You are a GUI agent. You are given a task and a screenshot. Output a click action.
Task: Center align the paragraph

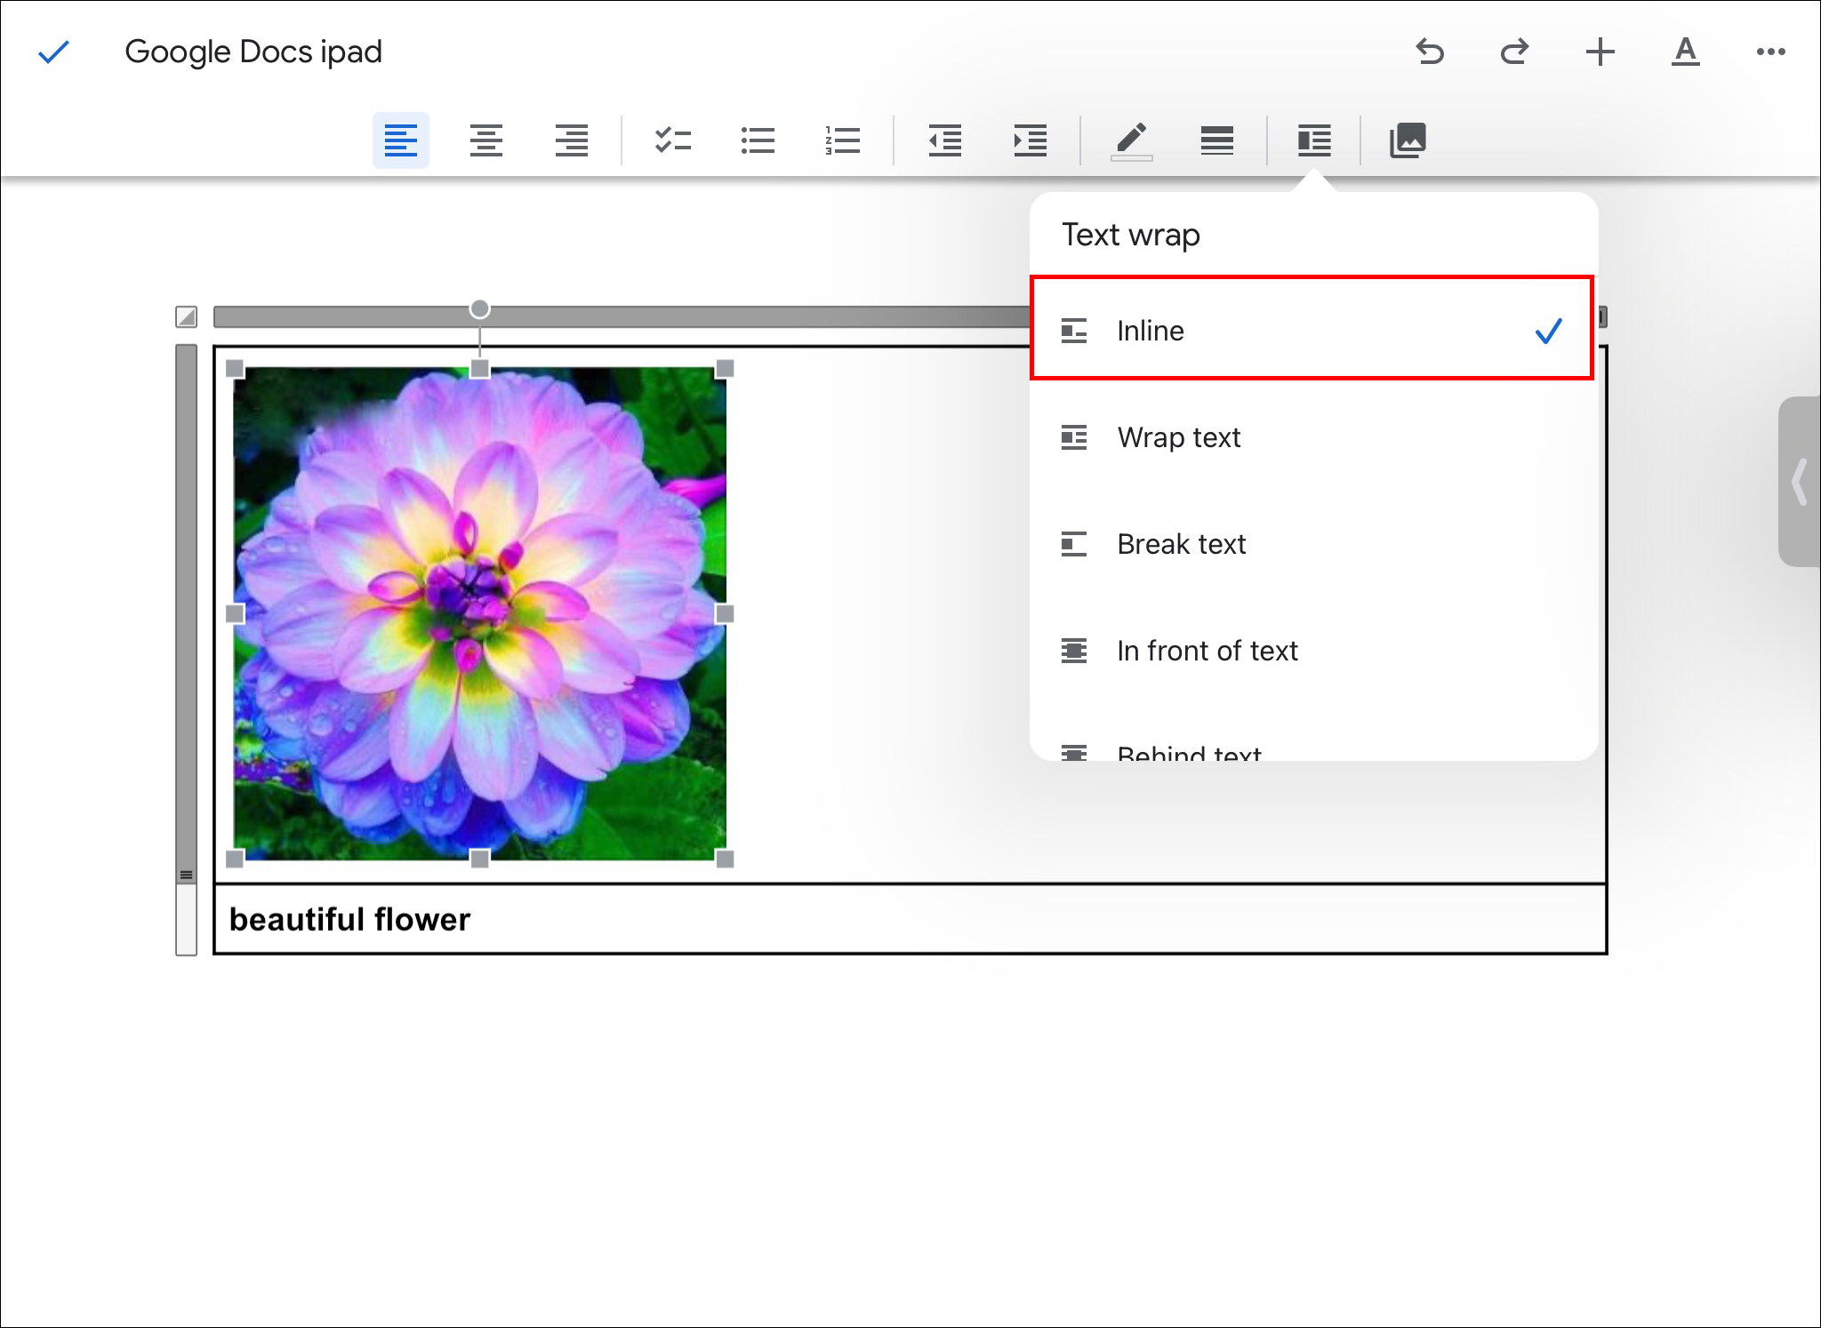tap(485, 140)
